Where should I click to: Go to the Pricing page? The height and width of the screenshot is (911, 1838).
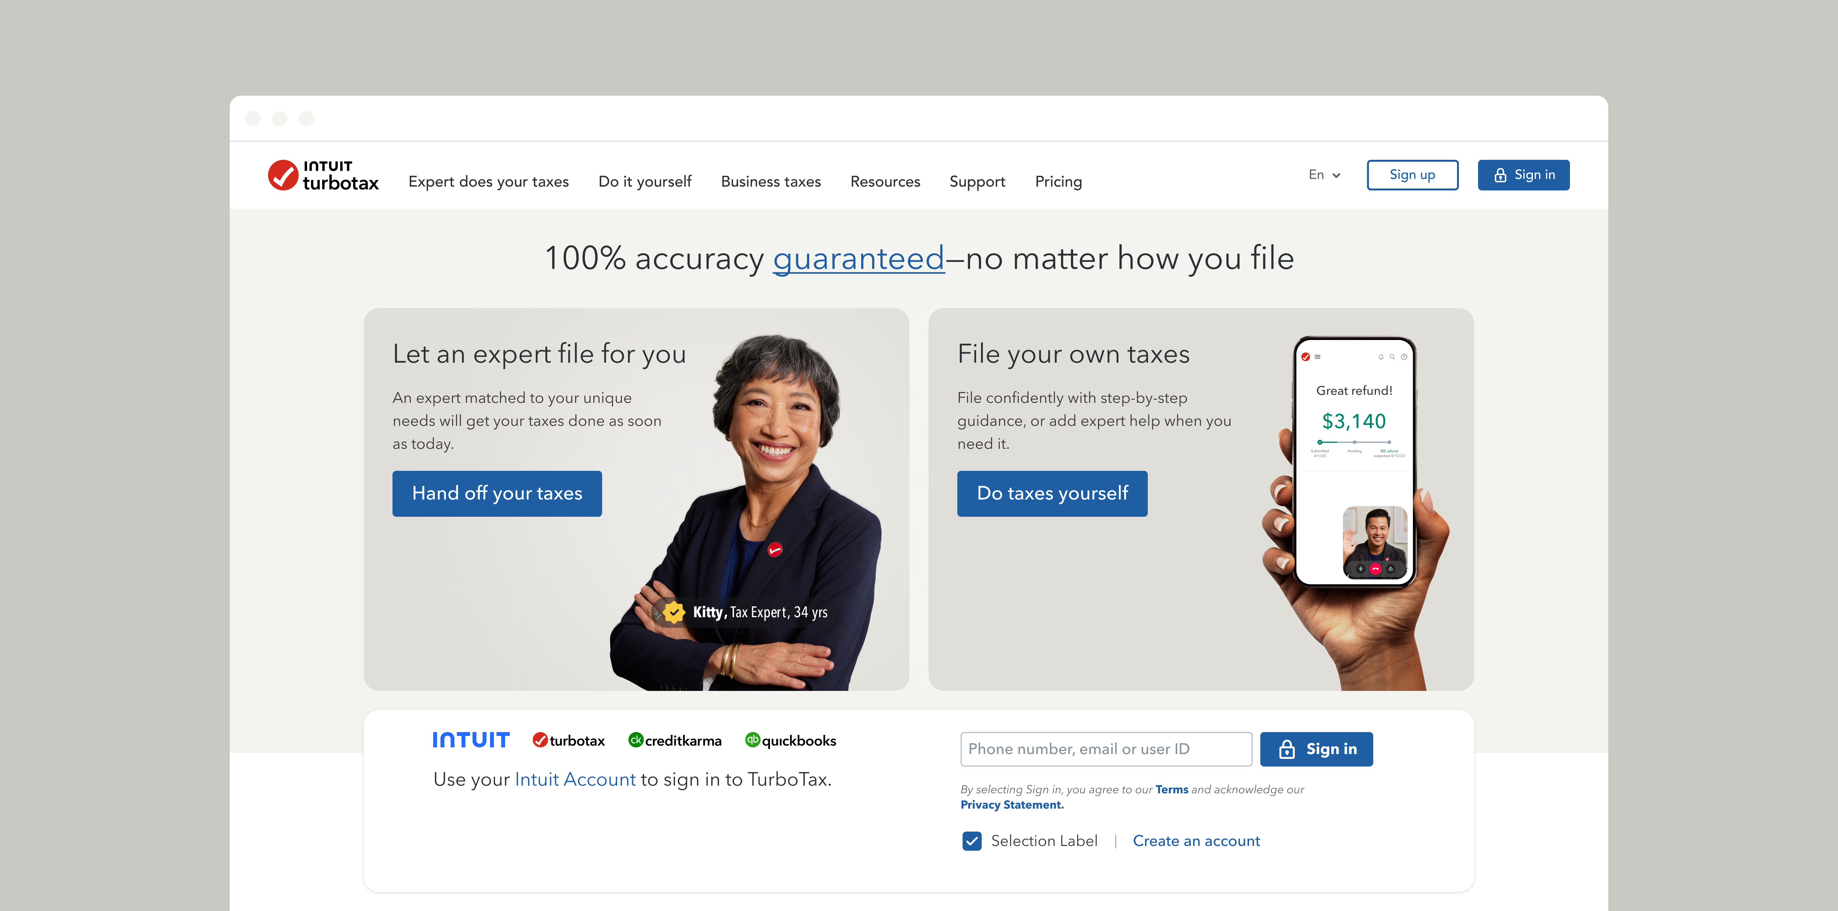pos(1058,182)
